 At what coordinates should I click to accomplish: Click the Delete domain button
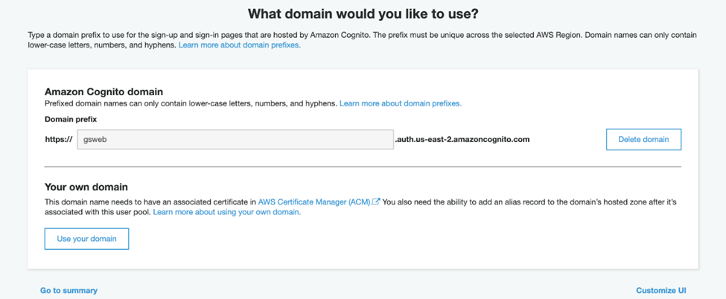tap(643, 139)
